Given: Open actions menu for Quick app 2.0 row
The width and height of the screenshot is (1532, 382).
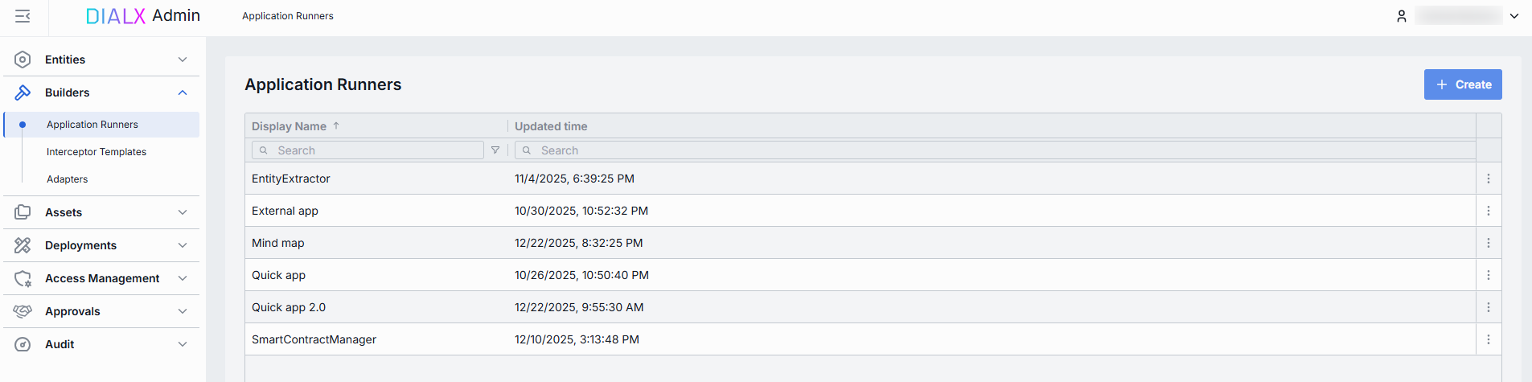Looking at the screenshot, I should (1488, 307).
